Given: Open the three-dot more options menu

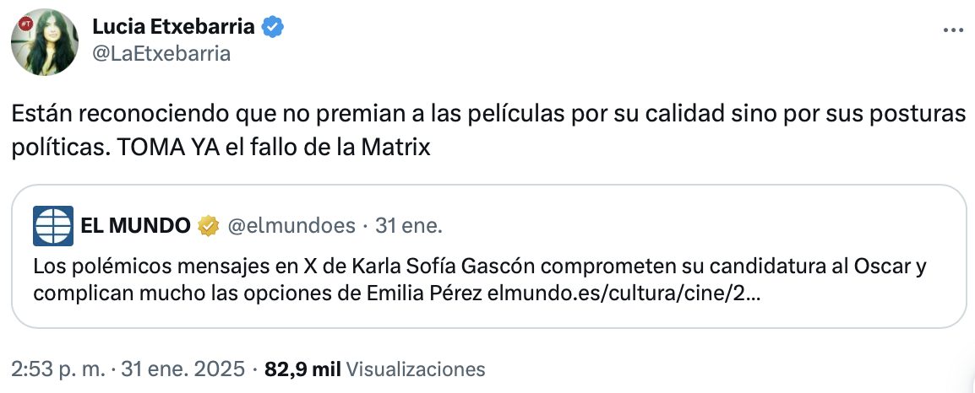Looking at the screenshot, I should click(952, 30).
